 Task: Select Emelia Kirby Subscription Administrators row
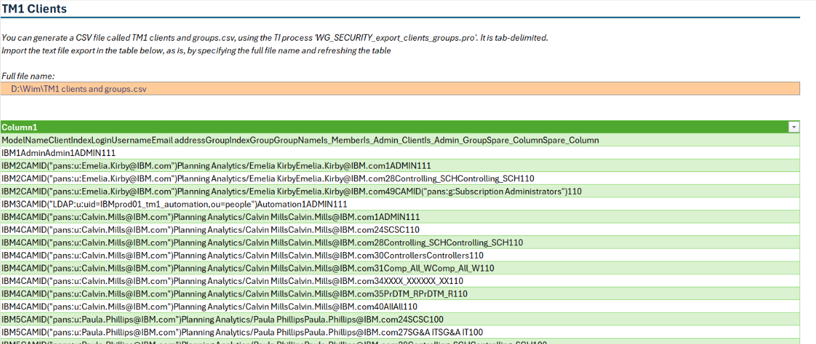(x=400, y=191)
